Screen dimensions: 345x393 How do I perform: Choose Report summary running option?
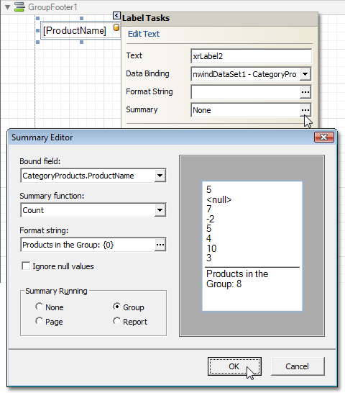pos(116,321)
